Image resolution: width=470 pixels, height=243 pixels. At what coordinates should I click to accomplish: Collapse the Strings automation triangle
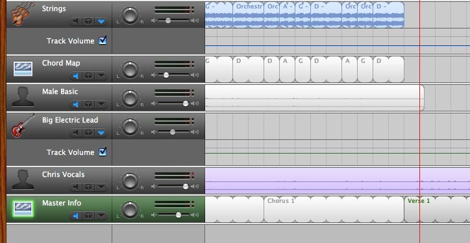point(101,21)
